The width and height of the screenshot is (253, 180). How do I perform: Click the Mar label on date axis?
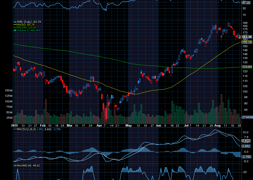click(69, 125)
